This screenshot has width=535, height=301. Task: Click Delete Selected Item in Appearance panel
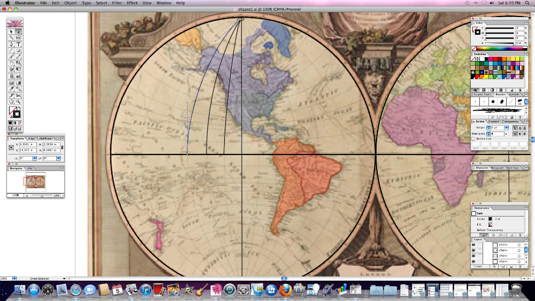(520, 235)
